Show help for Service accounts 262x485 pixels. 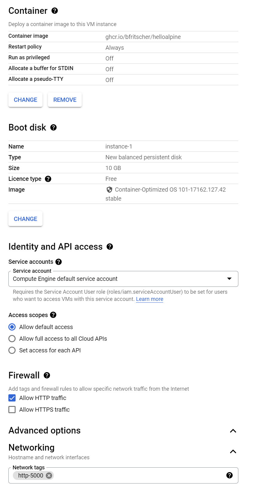coord(59,262)
